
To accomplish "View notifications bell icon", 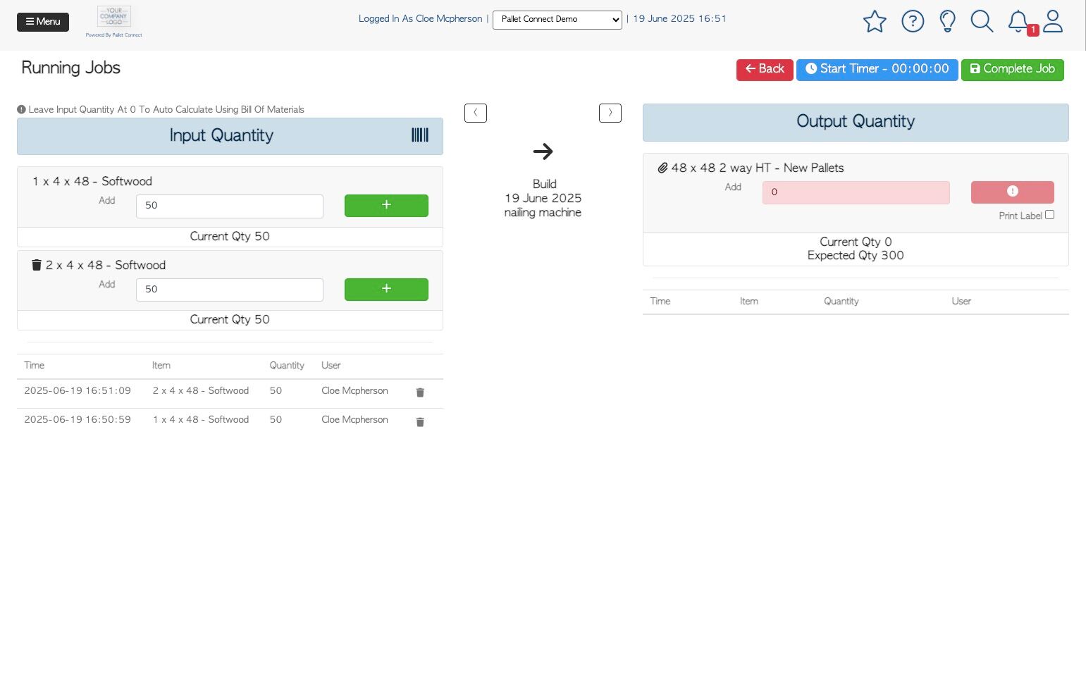I will pyautogui.click(x=1018, y=21).
